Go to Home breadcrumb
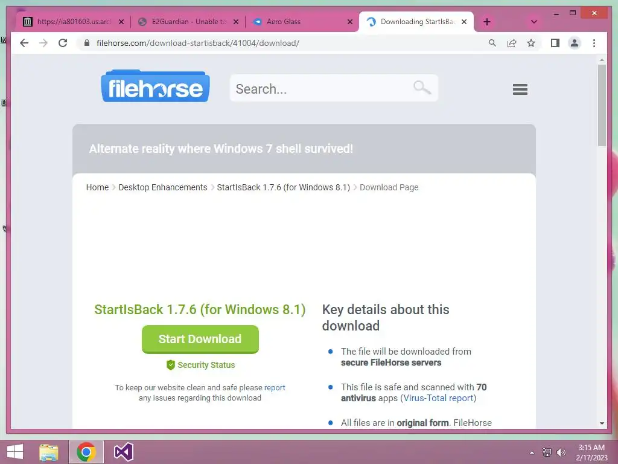This screenshot has width=618, height=464. [97, 187]
